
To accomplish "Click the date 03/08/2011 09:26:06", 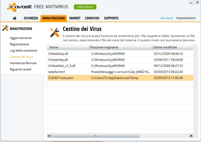I will pyautogui.click(x=168, y=60).
